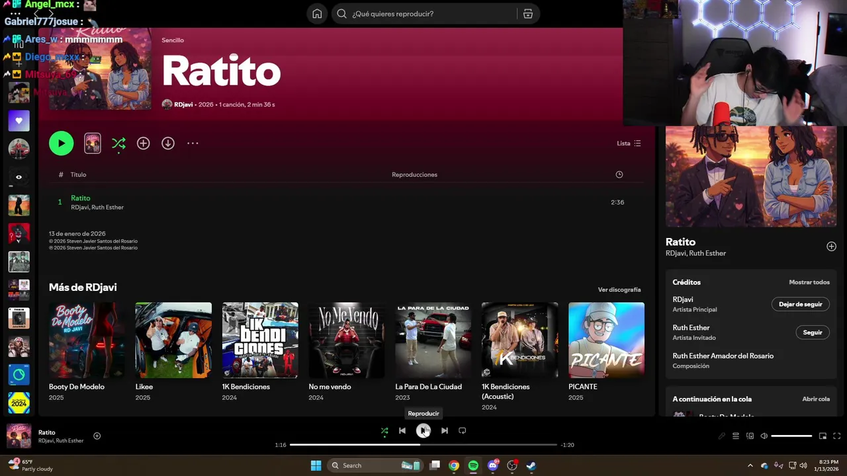Click Abrir cola to open the queue
The image size is (847, 476).
click(816, 399)
